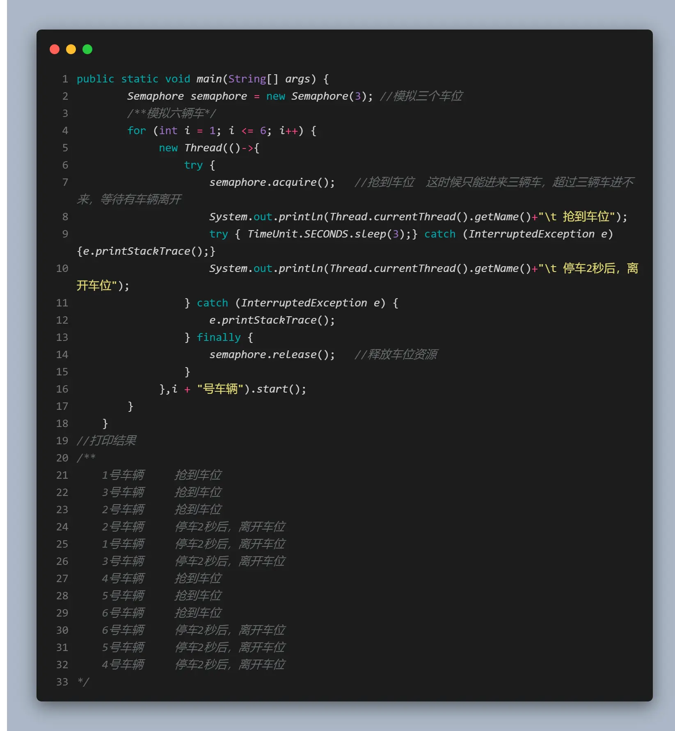This screenshot has width=675, height=731.
Task: Click '3号车辆 抢到车位' on line 22
Action: 162,492
